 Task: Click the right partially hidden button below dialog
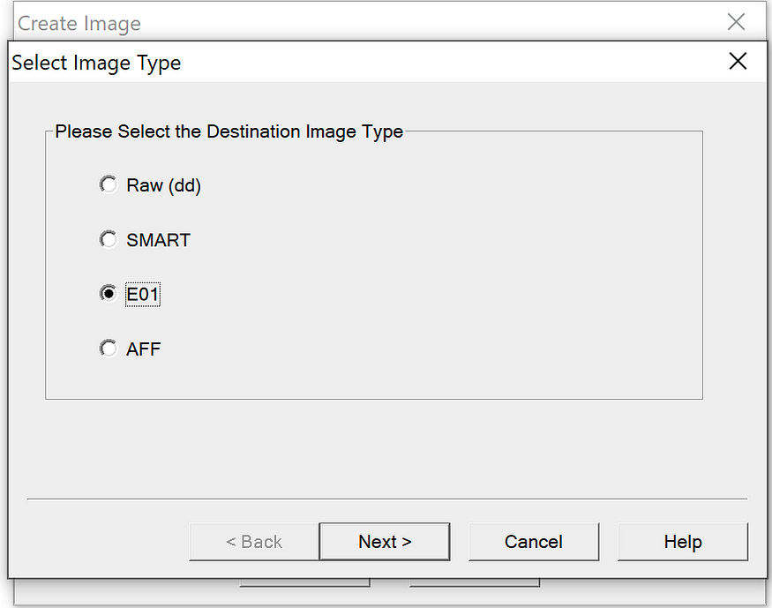pyautogui.click(x=475, y=583)
